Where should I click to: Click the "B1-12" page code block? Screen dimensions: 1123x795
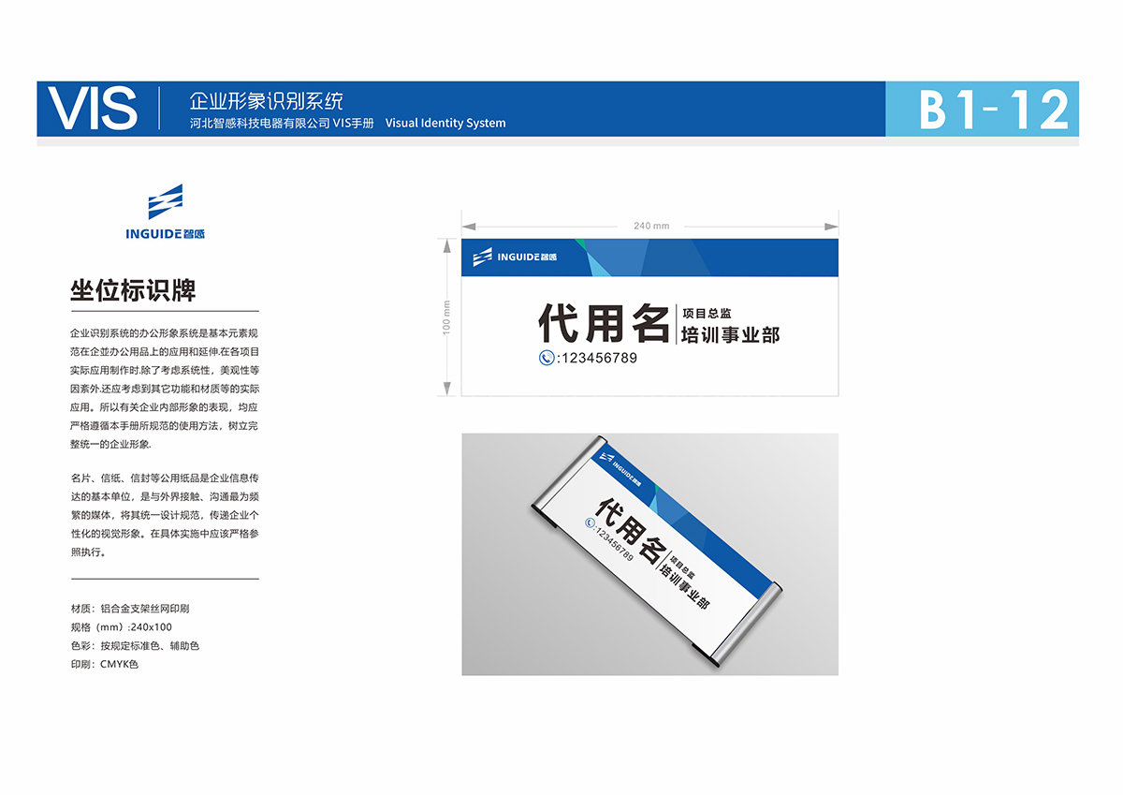pyautogui.click(x=982, y=109)
